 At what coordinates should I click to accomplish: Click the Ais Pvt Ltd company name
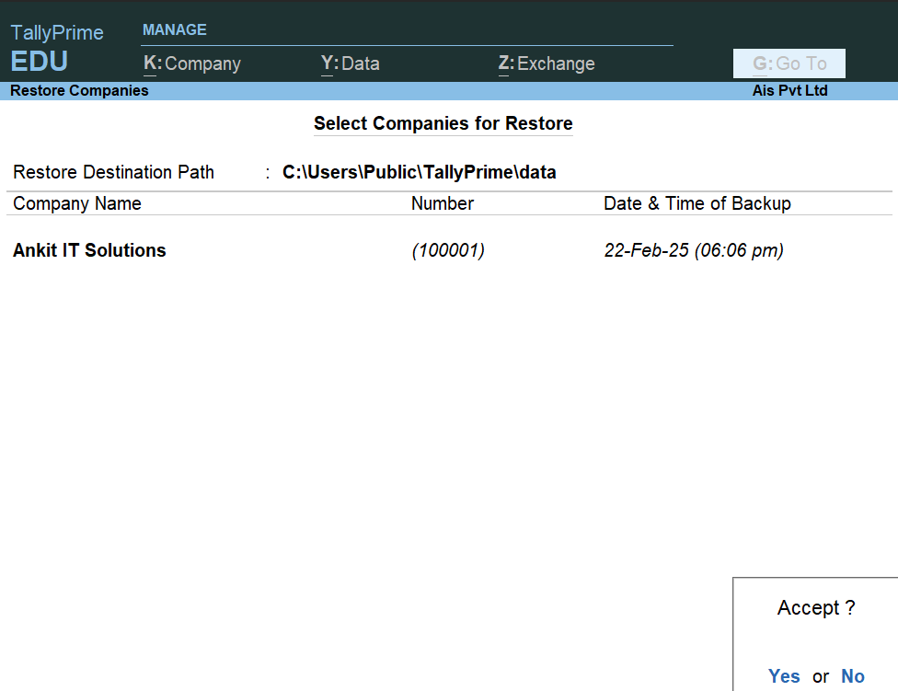coord(789,91)
